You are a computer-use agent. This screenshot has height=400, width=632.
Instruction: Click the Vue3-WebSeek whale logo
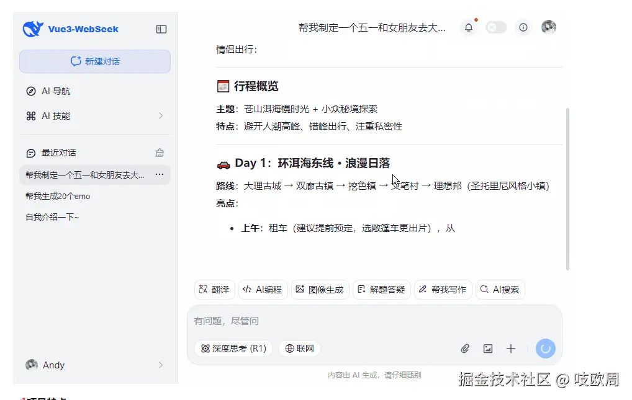(32, 29)
